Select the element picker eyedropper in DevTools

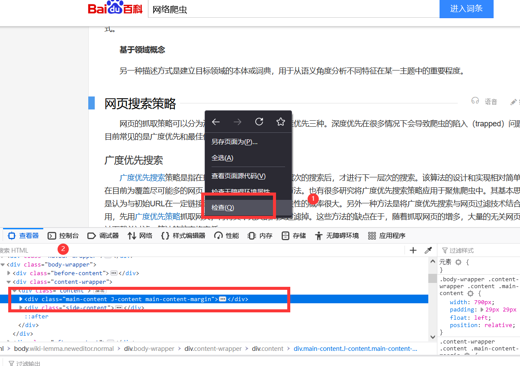point(428,250)
